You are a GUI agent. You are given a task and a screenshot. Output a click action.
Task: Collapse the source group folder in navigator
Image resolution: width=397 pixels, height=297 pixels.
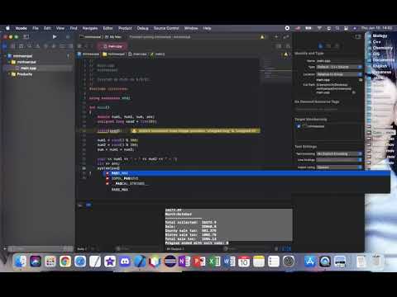9,62
